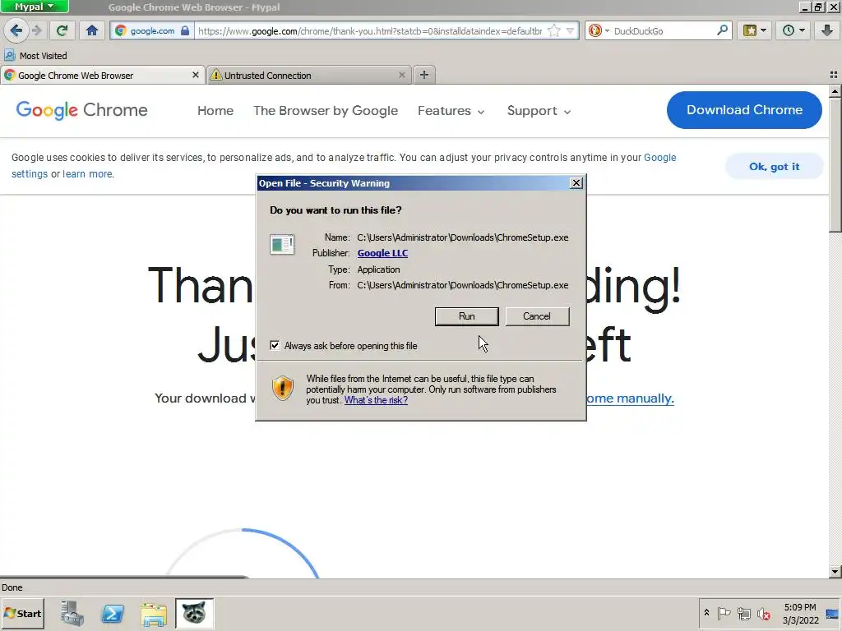Open the browser home page
The width and height of the screenshot is (842, 631).
92,30
